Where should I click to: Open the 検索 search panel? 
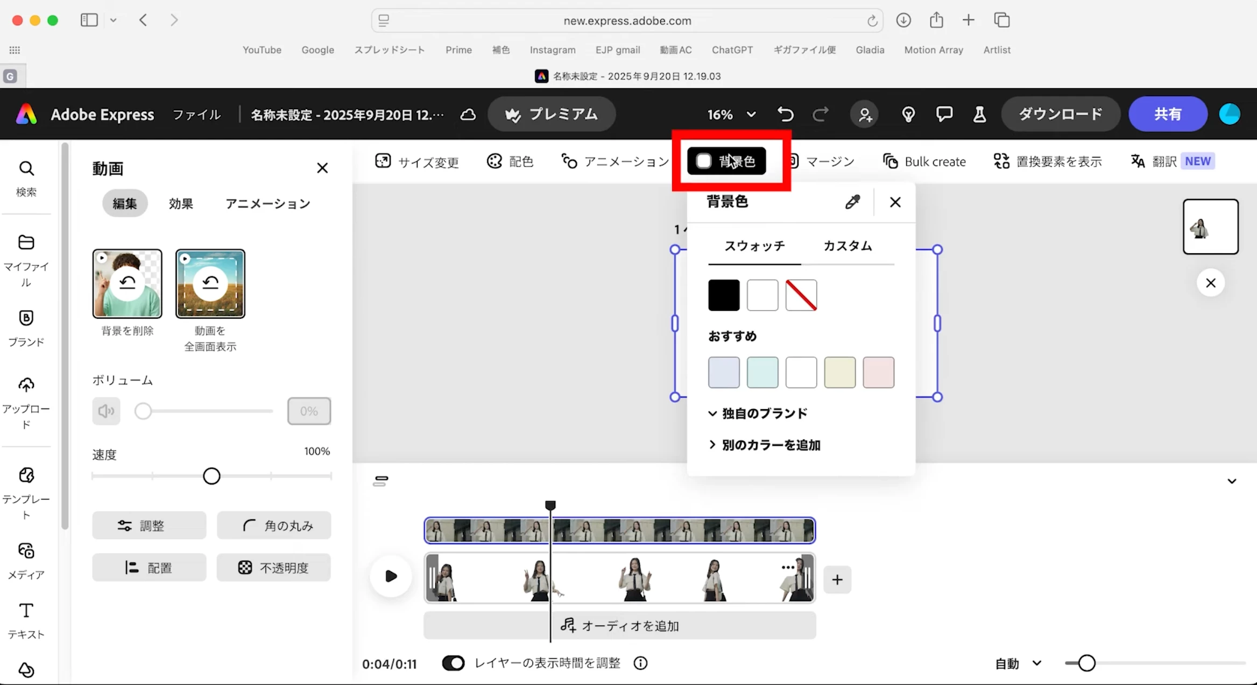click(x=26, y=179)
